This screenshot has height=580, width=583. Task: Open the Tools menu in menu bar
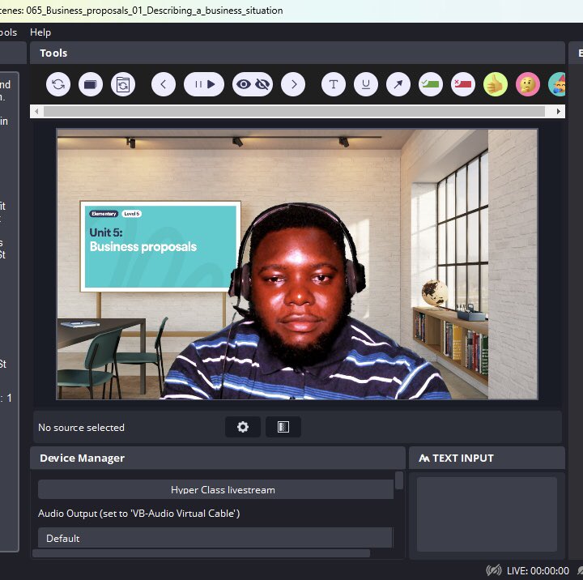click(8, 32)
